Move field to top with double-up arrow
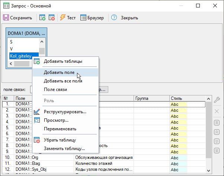The image size is (224, 176). tap(217, 123)
